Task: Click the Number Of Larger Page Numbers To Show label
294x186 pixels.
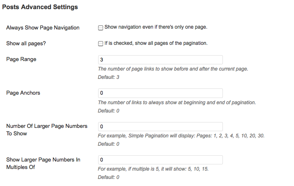Action: click(x=47, y=130)
